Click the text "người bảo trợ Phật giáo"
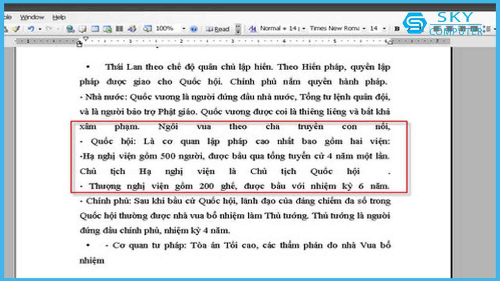 pos(150,112)
